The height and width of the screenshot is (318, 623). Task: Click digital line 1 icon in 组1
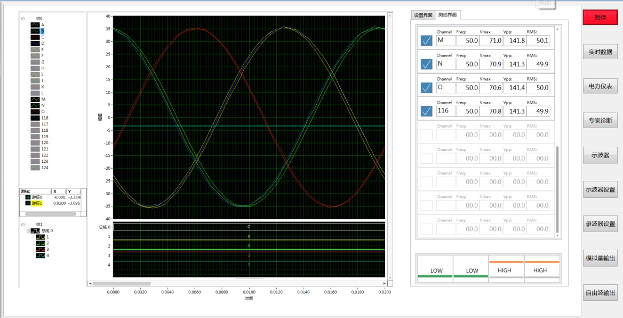coord(41,237)
